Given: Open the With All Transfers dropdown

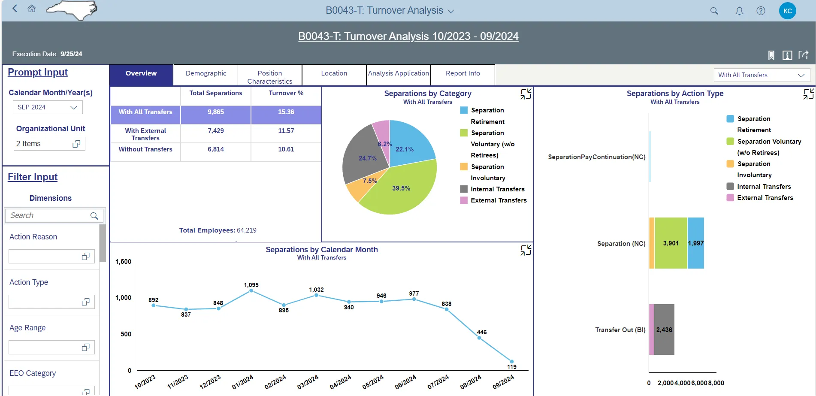Looking at the screenshot, I should click(762, 75).
